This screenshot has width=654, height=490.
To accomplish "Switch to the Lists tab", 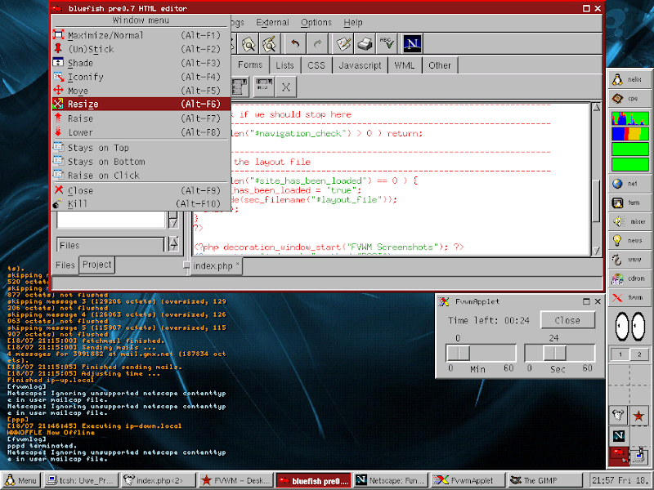I will [x=284, y=65].
